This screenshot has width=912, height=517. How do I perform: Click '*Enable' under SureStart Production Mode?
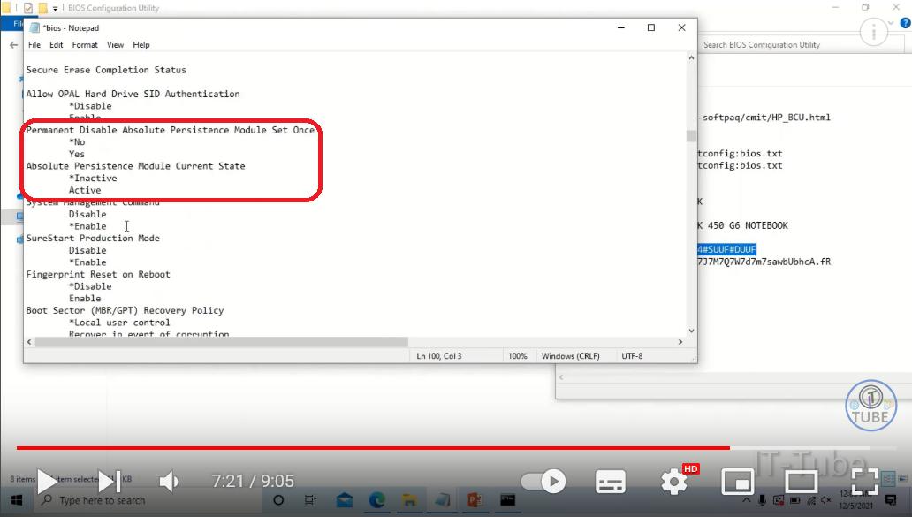tap(87, 262)
